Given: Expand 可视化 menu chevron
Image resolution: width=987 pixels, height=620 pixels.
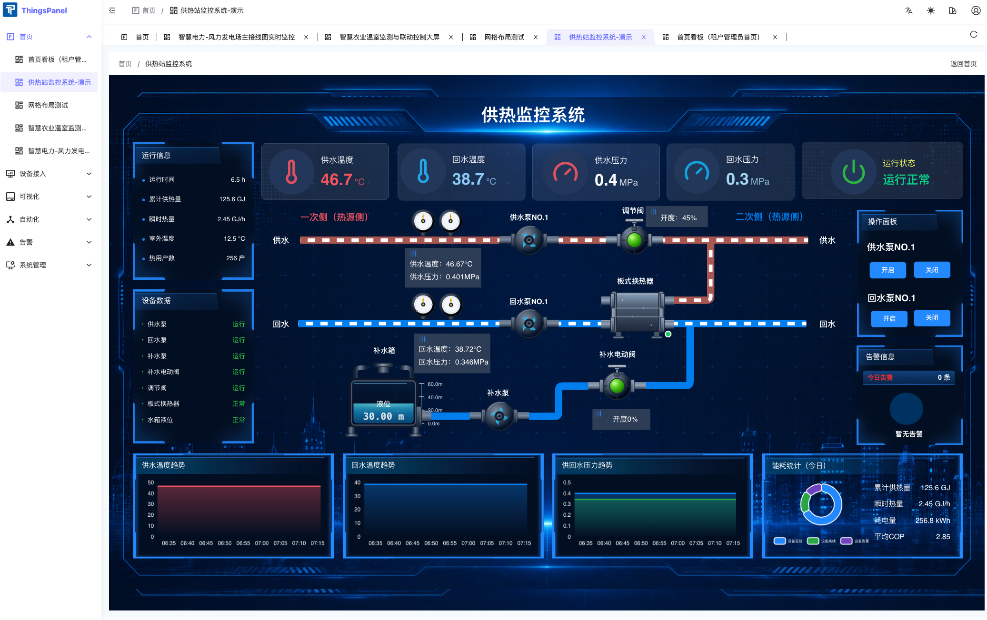Looking at the screenshot, I should pos(89,197).
